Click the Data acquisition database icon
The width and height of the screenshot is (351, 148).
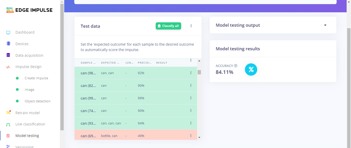pyautogui.click(x=8, y=55)
